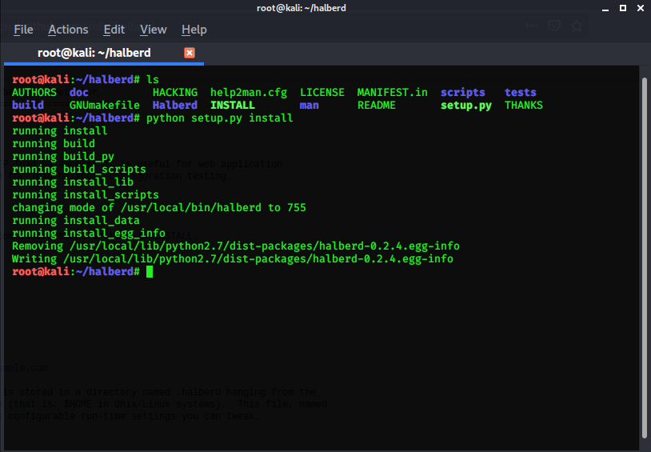
Task: Open the Actions menu
Action: [x=68, y=30]
